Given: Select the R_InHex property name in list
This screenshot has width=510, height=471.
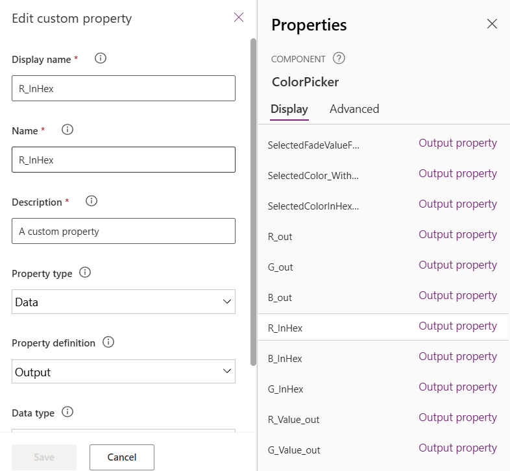Looking at the screenshot, I should (285, 328).
